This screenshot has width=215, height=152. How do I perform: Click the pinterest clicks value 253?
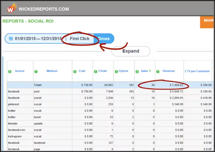pyautogui.click(x=110, y=104)
